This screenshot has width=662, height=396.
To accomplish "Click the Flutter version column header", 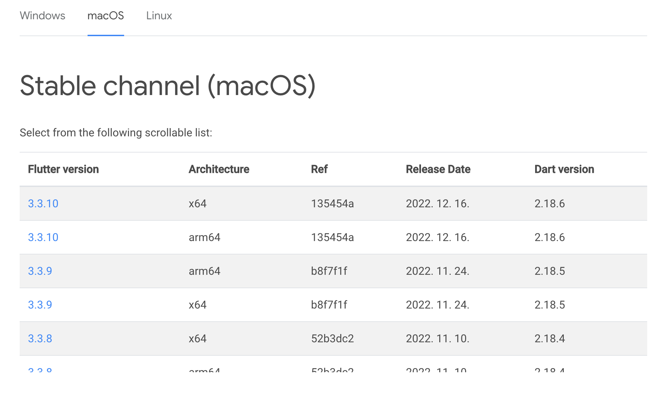I will [x=63, y=169].
